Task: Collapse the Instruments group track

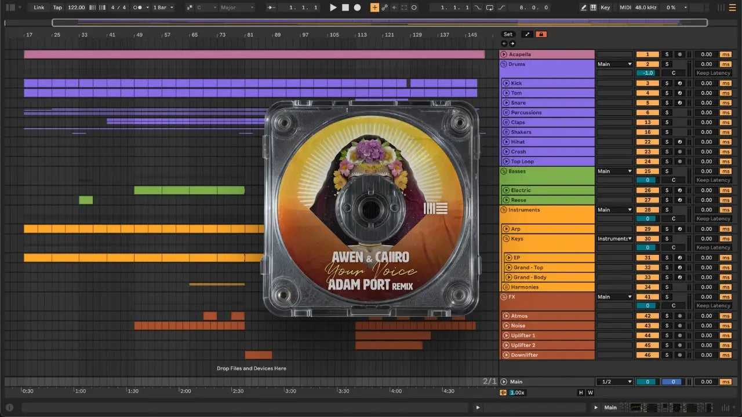Action: (x=504, y=210)
